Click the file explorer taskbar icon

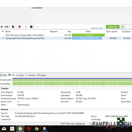click(45, 129)
